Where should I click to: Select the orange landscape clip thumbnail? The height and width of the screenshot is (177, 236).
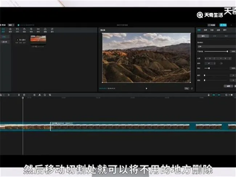[x=38, y=40]
